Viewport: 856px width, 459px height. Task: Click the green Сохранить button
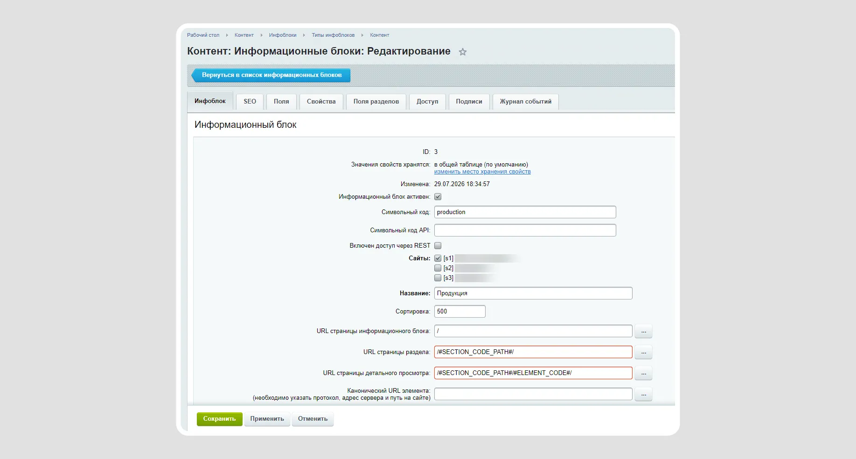coord(219,419)
